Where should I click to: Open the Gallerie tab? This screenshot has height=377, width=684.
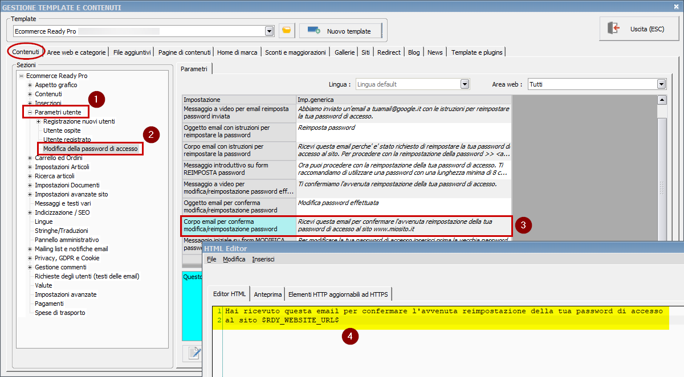click(x=345, y=52)
